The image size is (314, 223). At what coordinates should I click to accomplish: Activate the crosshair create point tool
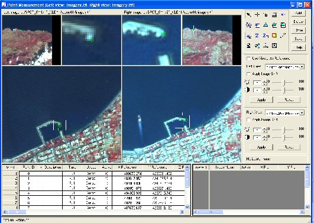[257, 15]
